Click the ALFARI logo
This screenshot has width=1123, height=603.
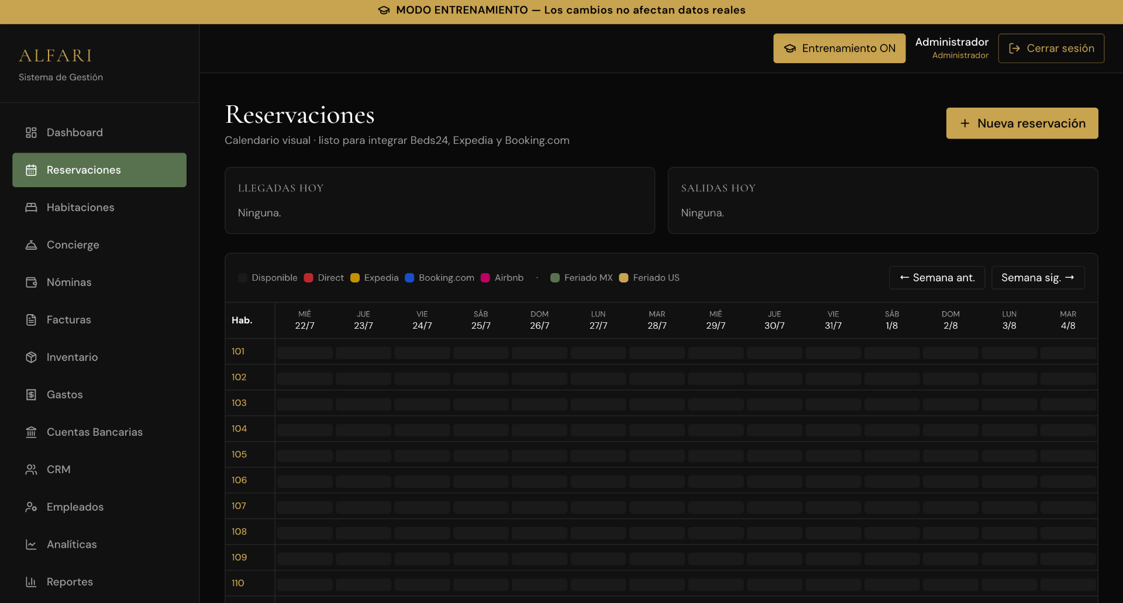pos(56,56)
